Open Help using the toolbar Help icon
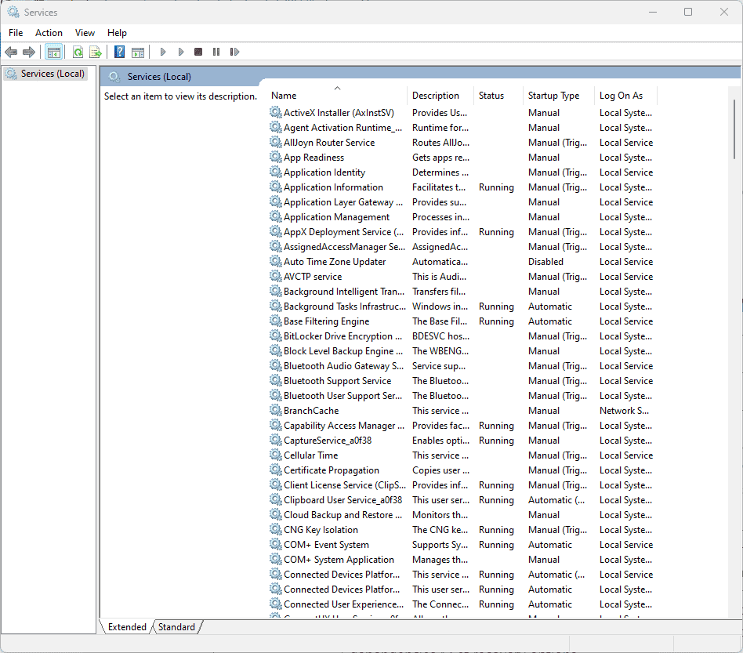This screenshot has height=653, width=743. tap(119, 52)
